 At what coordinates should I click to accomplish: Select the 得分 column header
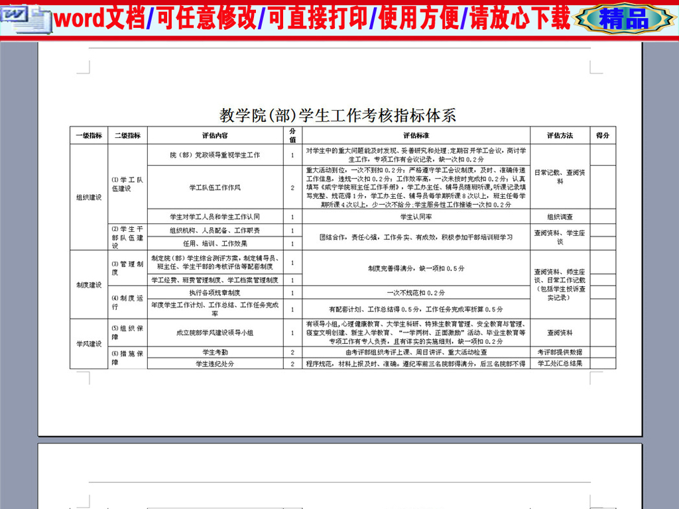pos(603,135)
